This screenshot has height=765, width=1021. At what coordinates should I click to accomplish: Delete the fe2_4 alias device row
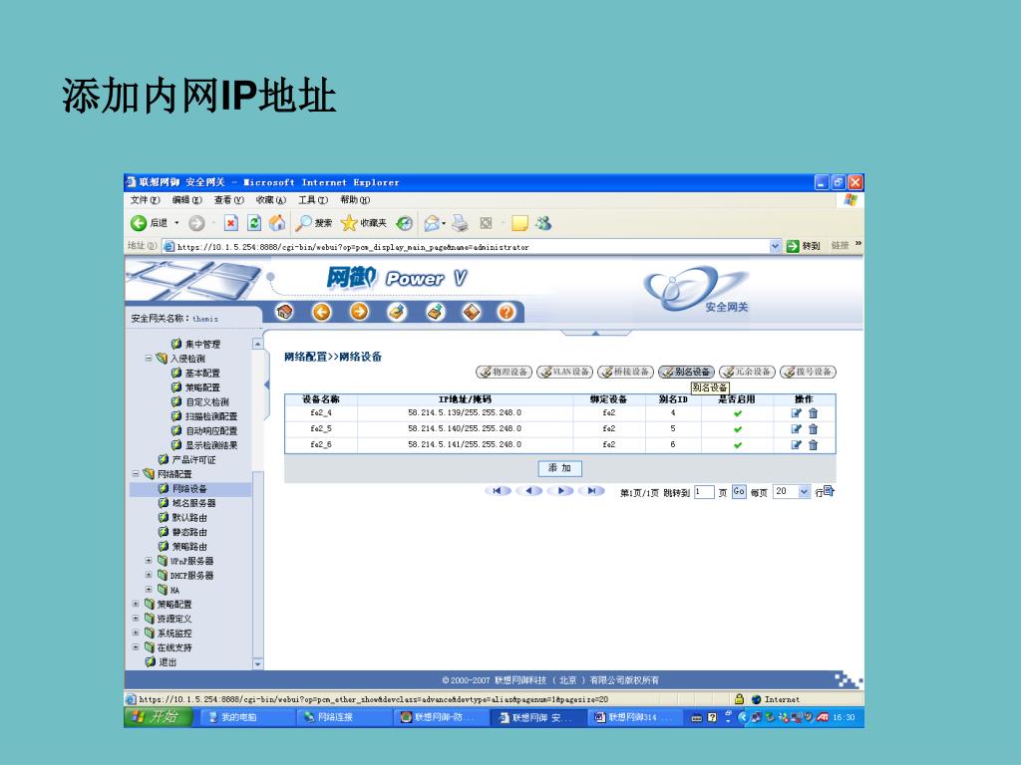click(813, 413)
